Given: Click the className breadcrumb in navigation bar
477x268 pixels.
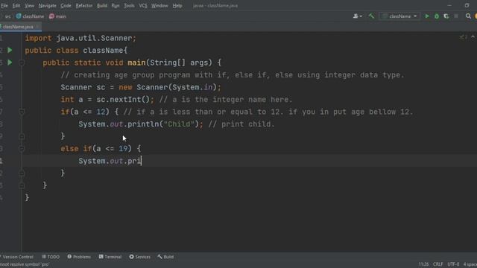Looking at the screenshot, I should (30, 16).
